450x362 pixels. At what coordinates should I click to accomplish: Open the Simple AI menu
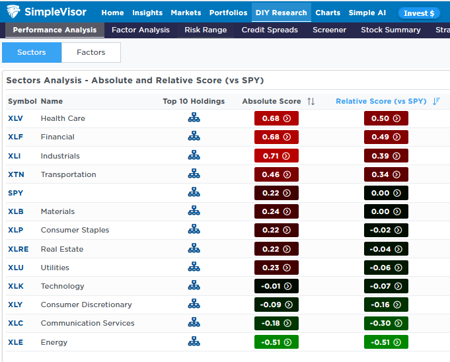[367, 13]
